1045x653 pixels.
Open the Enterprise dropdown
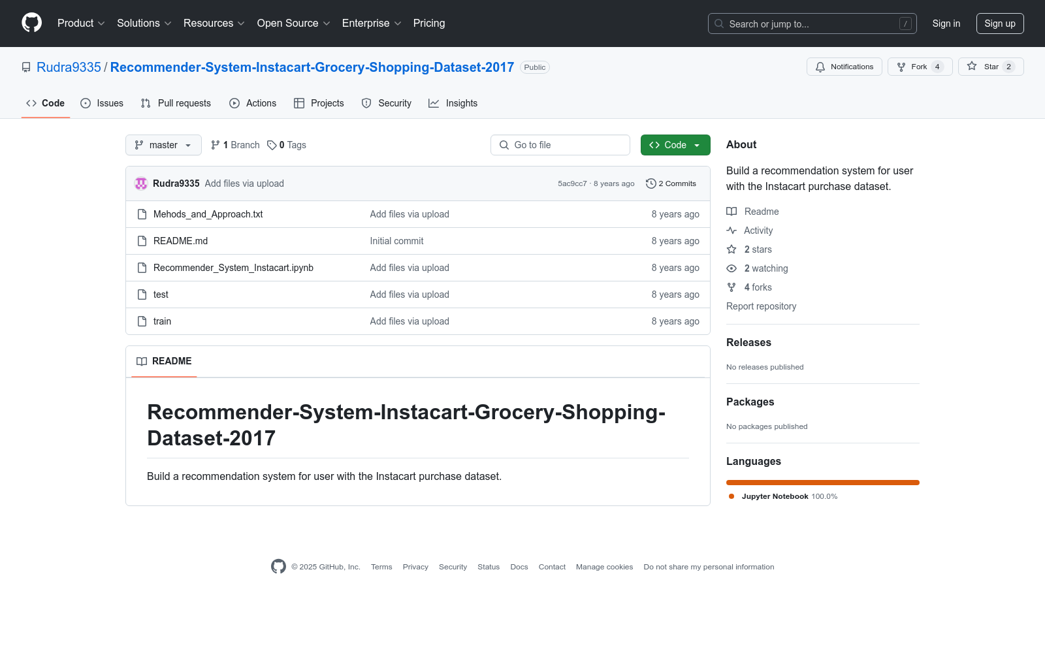coord(372,23)
